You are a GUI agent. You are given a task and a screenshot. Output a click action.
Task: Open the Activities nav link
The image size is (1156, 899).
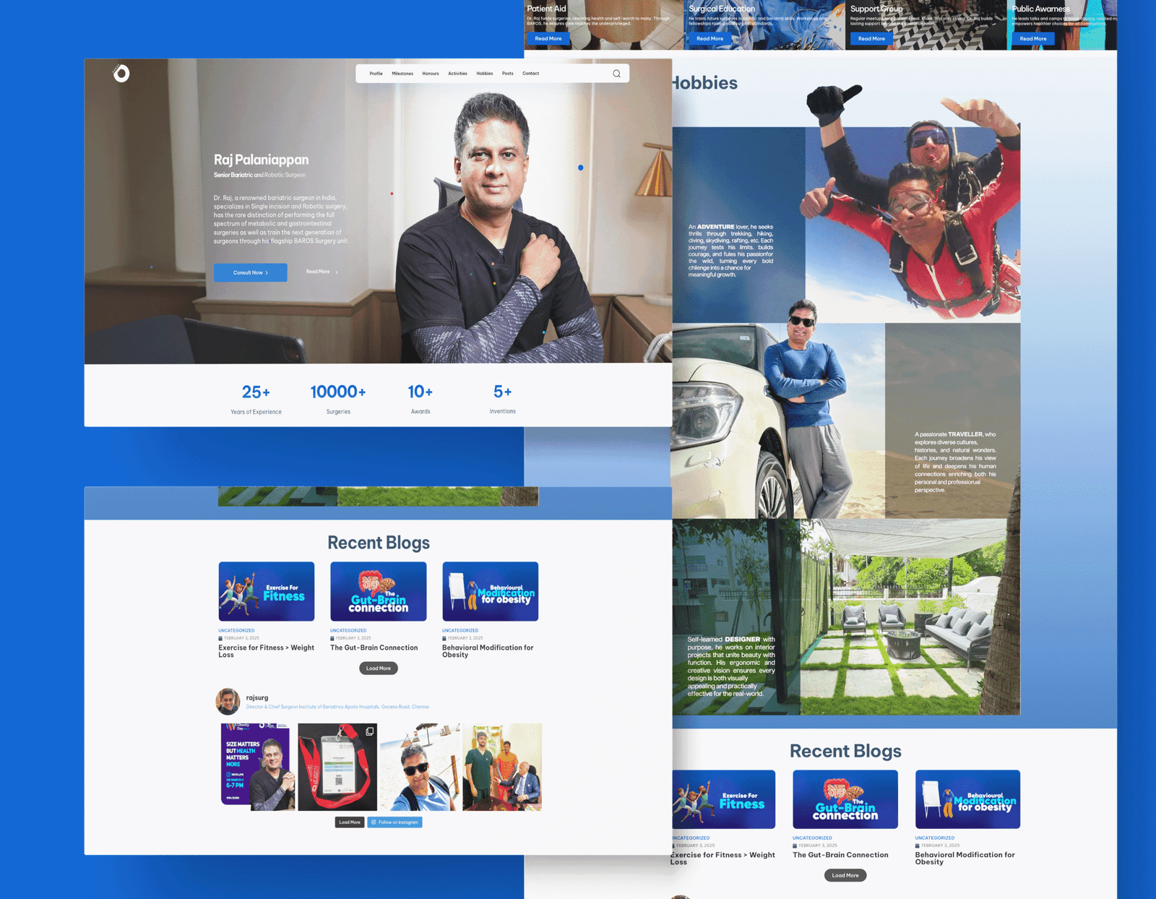[457, 74]
